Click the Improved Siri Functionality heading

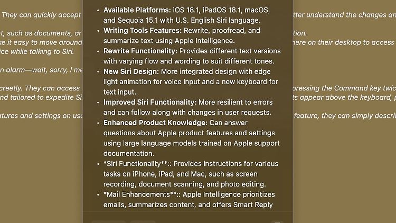pyautogui.click(x=150, y=103)
